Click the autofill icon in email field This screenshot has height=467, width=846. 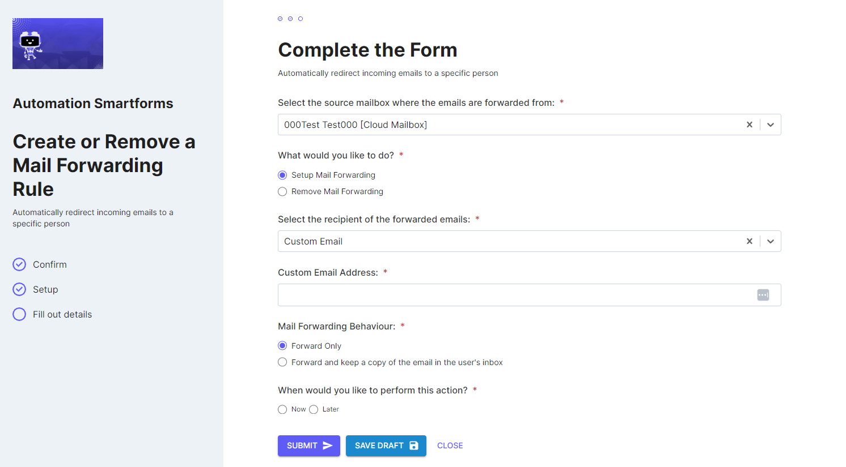(x=763, y=295)
